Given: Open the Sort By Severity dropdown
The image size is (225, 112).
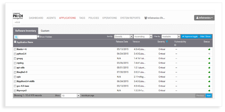Looking at the screenshot, I should [x=123, y=37].
